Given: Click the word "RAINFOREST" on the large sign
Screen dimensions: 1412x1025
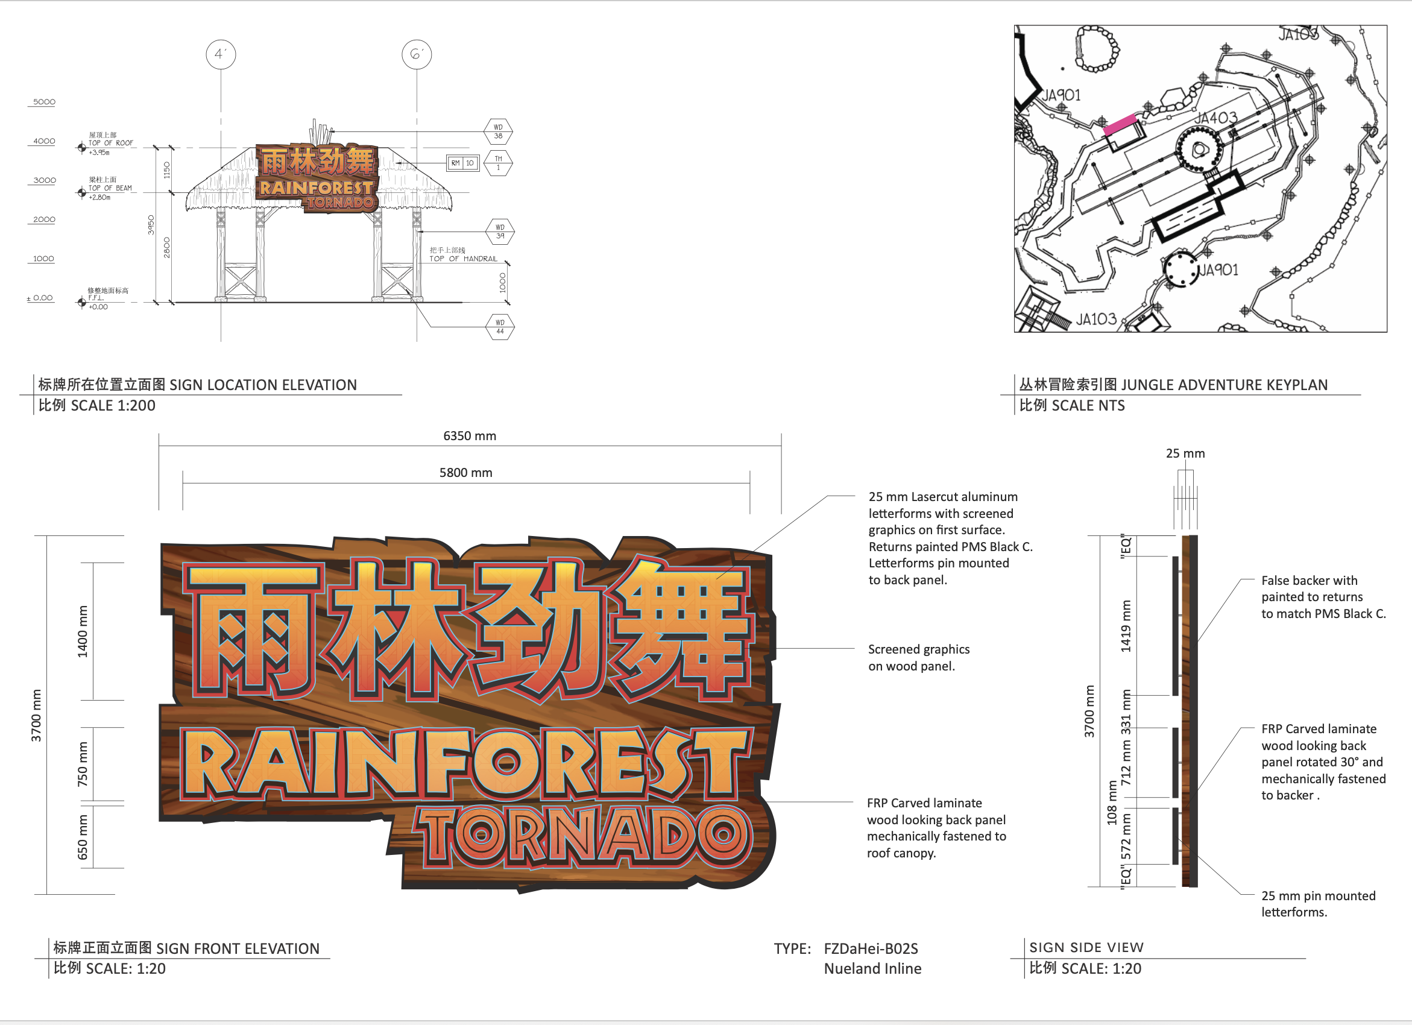Looking at the screenshot, I should click(467, 763).
